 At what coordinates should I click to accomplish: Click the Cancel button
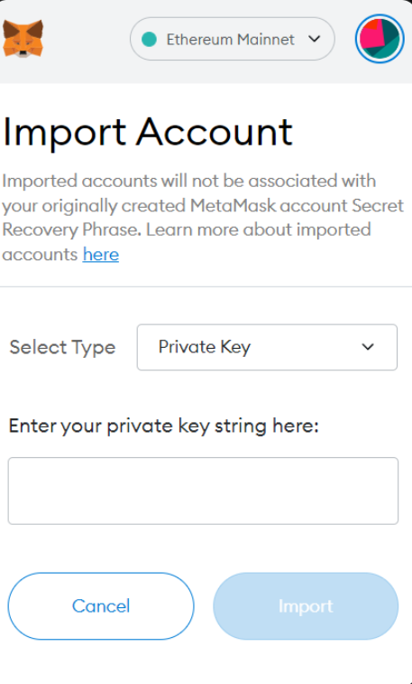tap(101, 606)
